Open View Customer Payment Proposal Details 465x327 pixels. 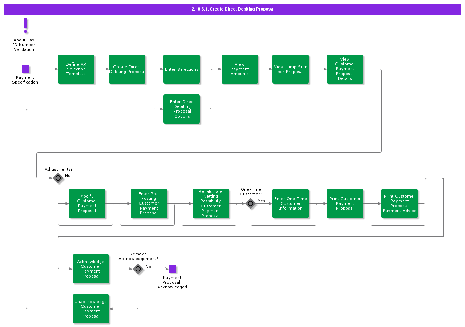[345, 69]
